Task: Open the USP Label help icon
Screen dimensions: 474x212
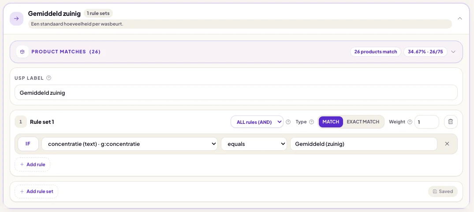Action: (x=49, y=78)
